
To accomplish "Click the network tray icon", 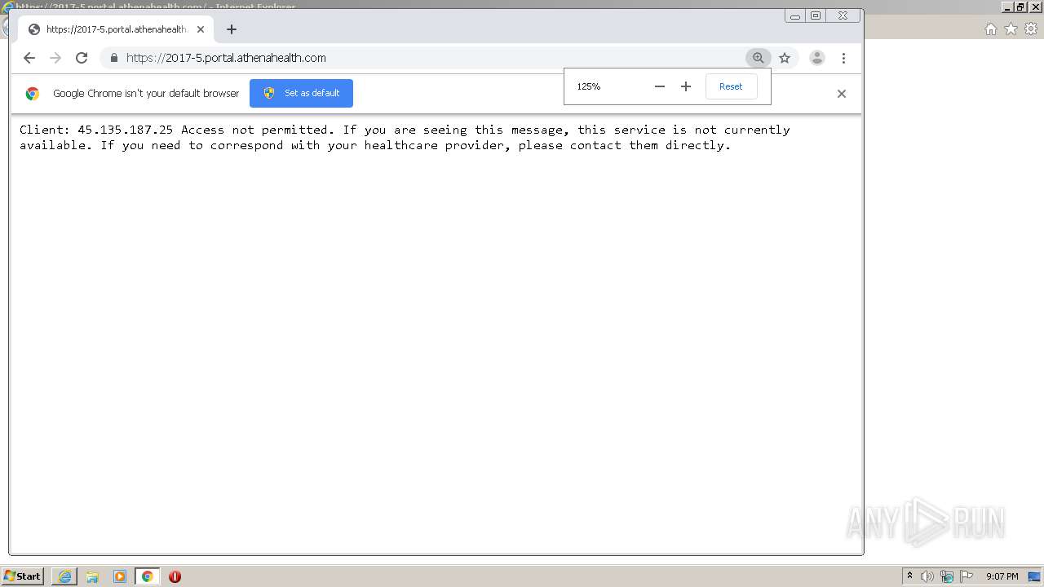I will (947, 576).
